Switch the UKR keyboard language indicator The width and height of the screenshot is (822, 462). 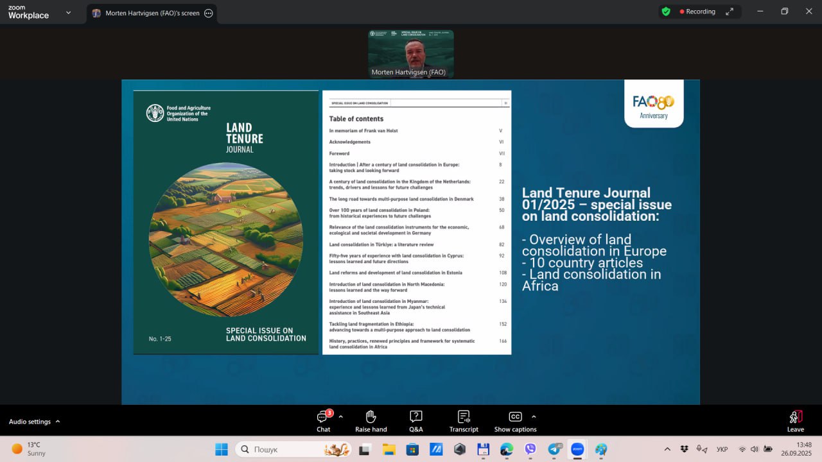tap(722, 449)
